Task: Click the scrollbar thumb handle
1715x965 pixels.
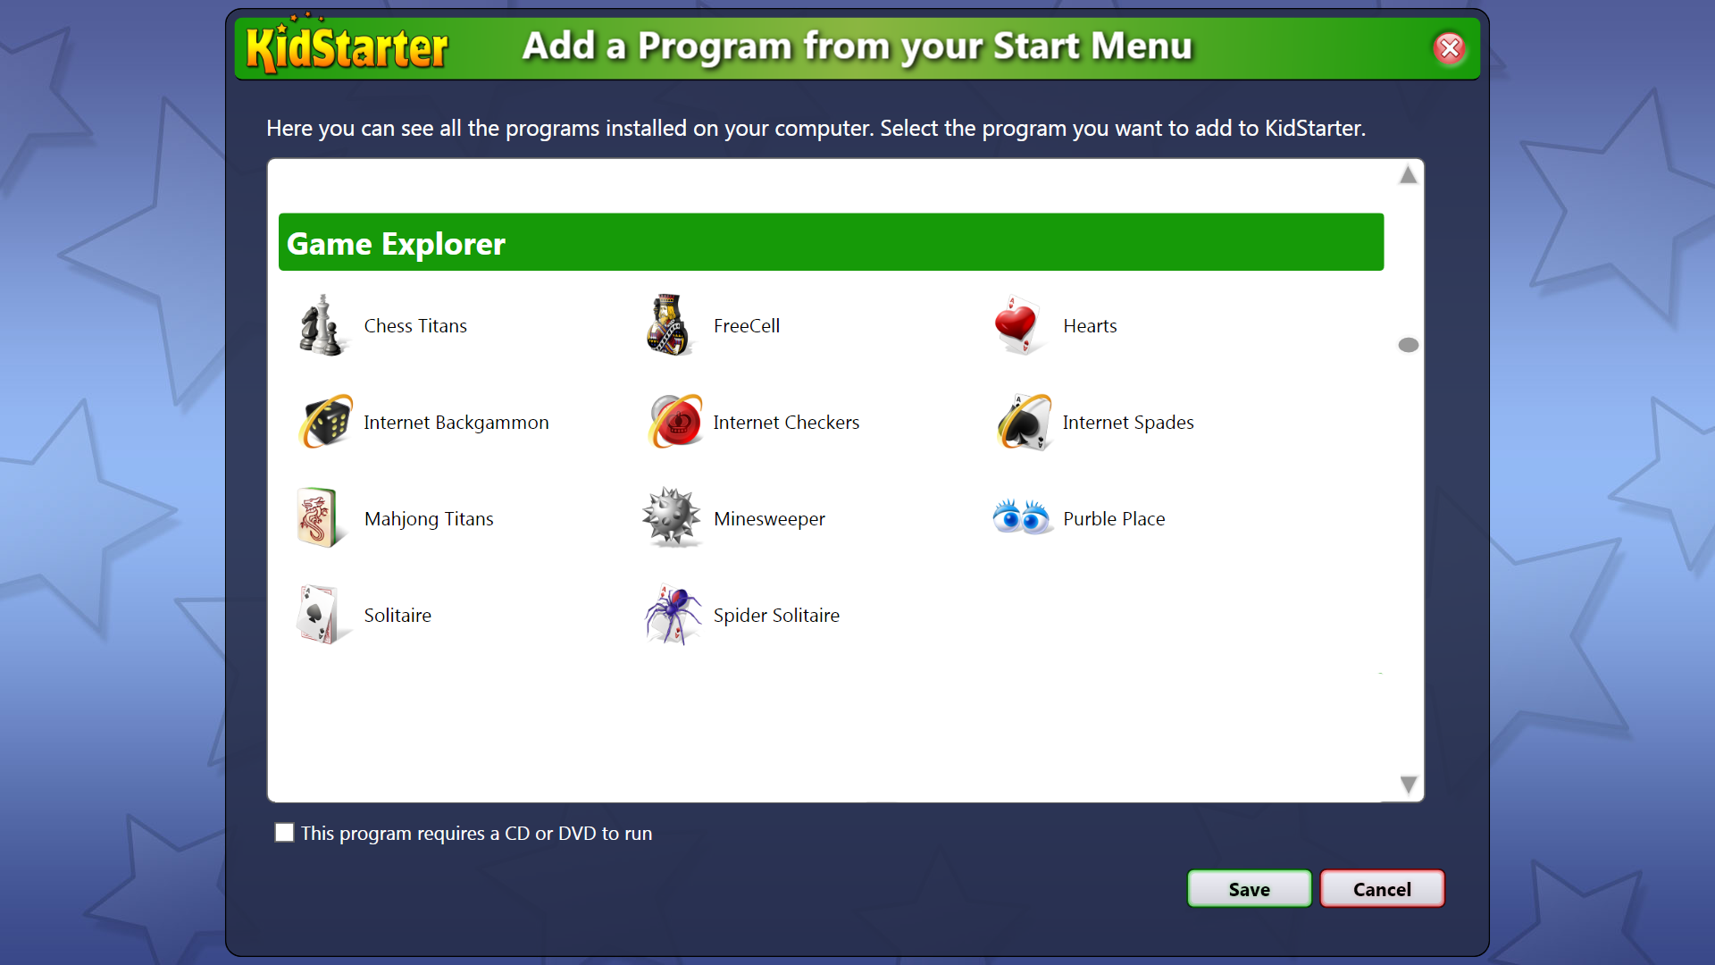Action: coord(1409,345)
